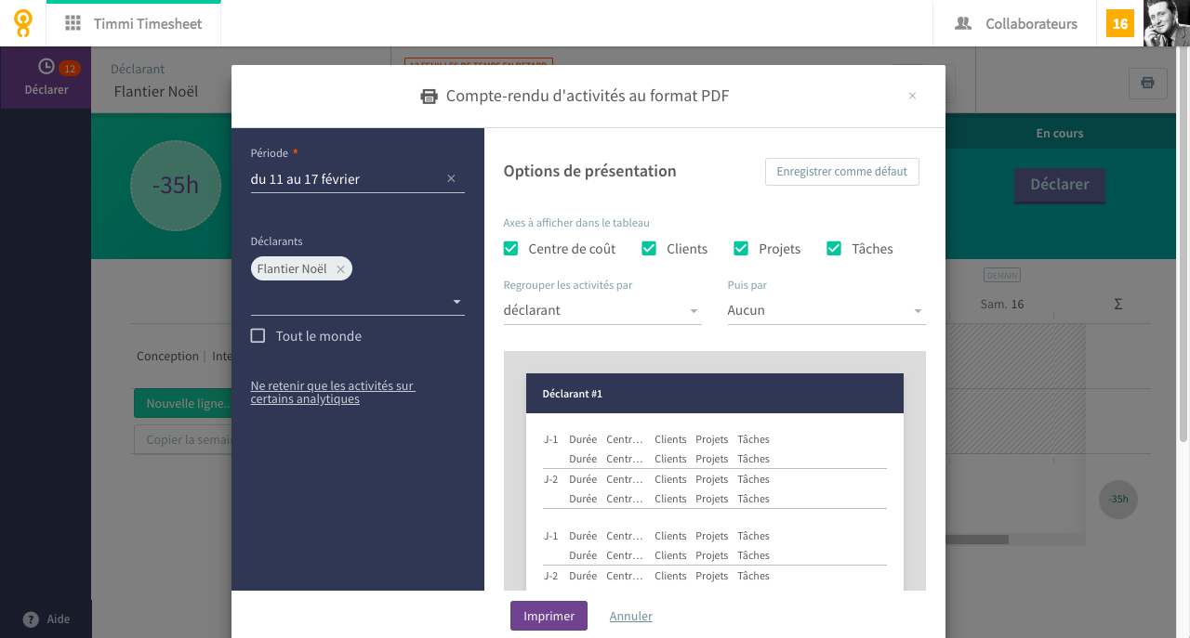Clear the période date range with the x icon

click(451, 178)
